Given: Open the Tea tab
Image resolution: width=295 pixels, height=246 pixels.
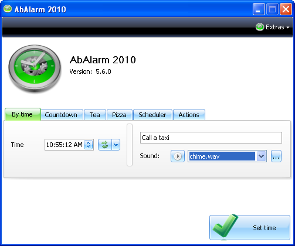Looking at the screenshot, I should [95, 115].
